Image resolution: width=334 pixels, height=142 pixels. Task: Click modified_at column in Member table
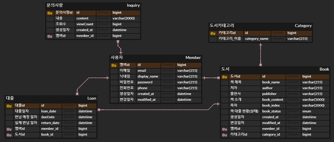coord(149,100)
